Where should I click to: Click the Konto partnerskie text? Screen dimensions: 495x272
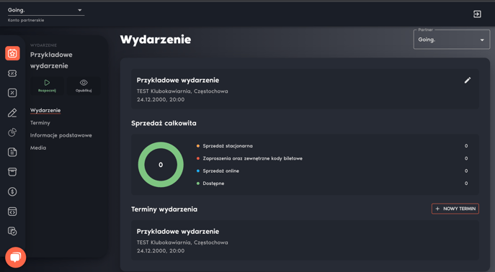[26, 20]
